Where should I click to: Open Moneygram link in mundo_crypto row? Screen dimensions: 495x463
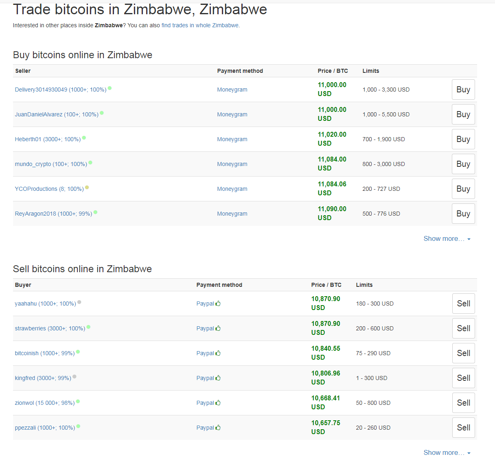coord(232,164)
